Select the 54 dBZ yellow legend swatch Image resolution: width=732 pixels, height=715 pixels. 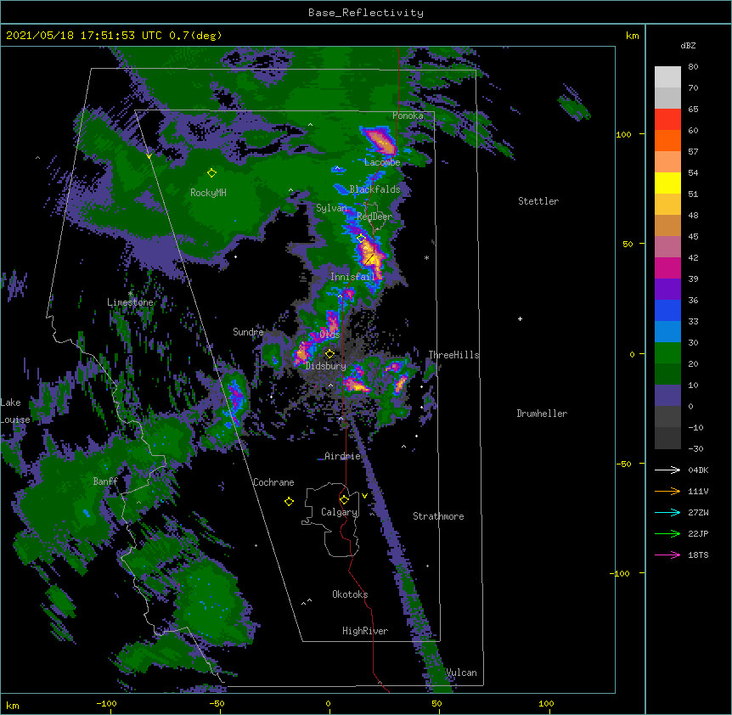click(667, 183)
